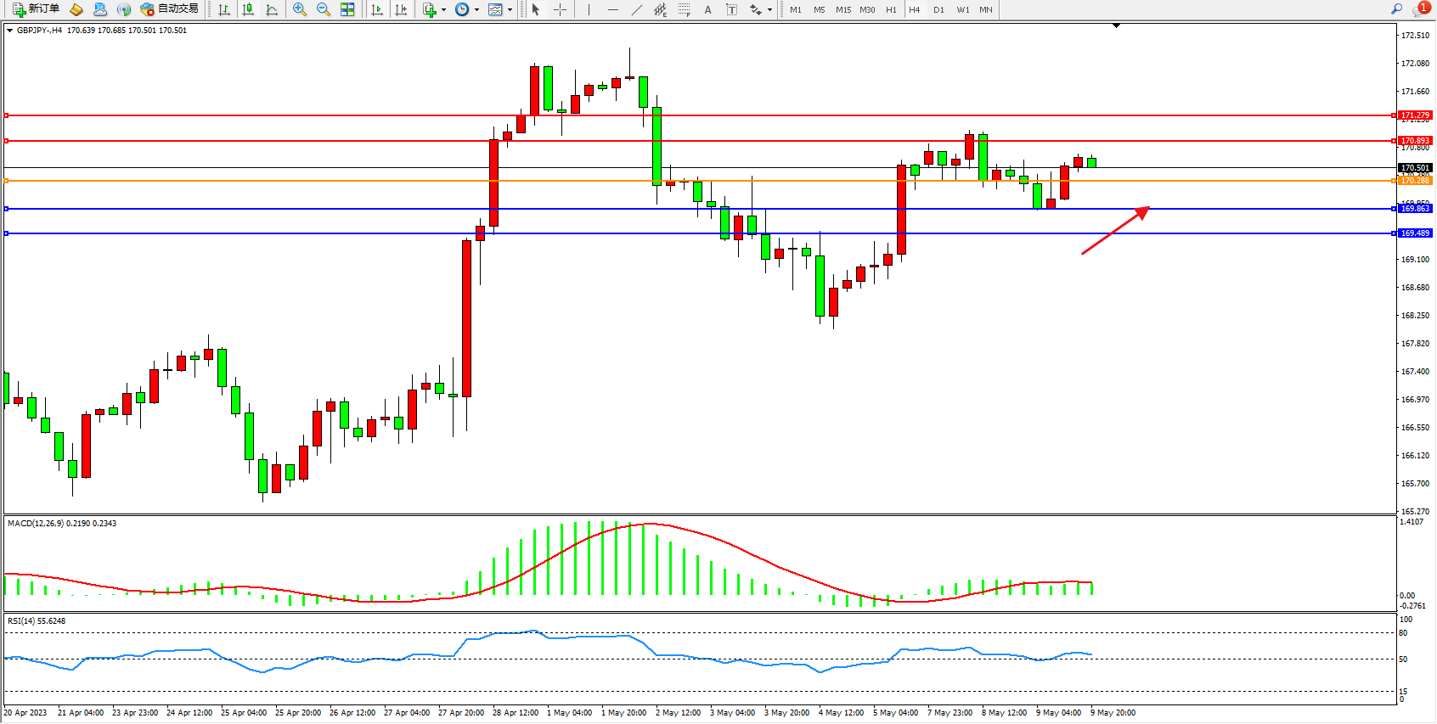The image size is (1437, 724).
Task: Switch to the D1 timeframe
Action: pyautogui.click(x=938, y=9)
